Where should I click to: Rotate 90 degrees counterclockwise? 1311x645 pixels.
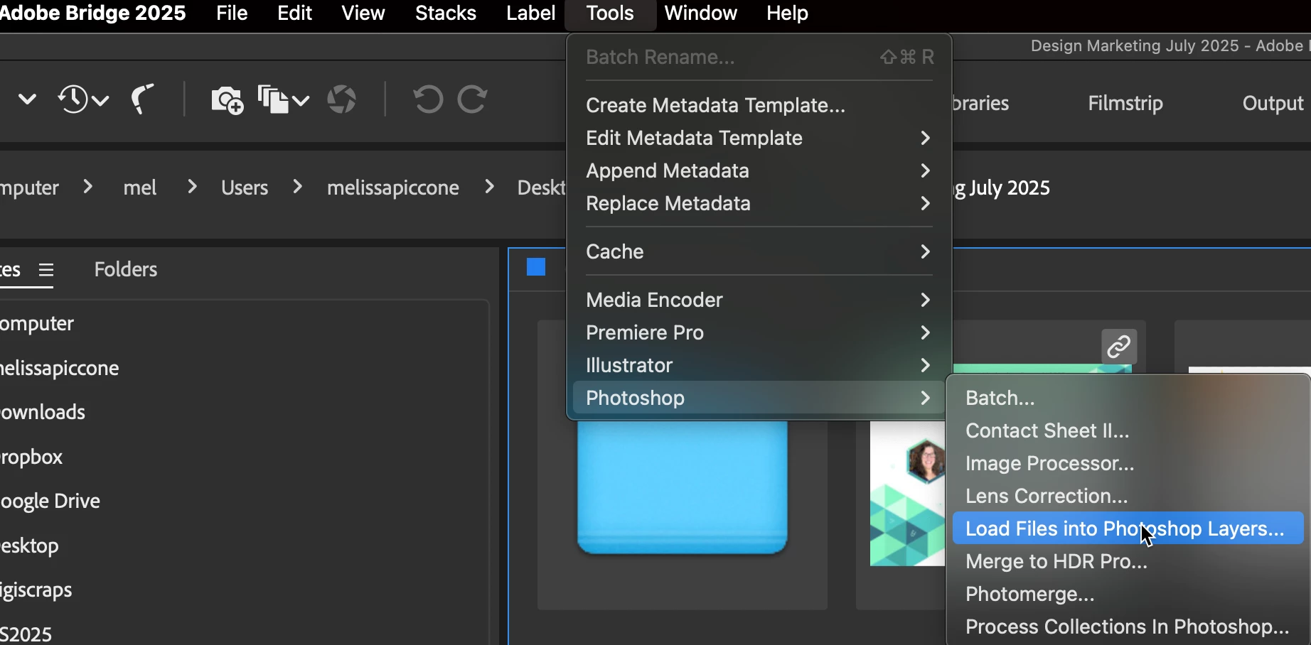click(428, 99)
